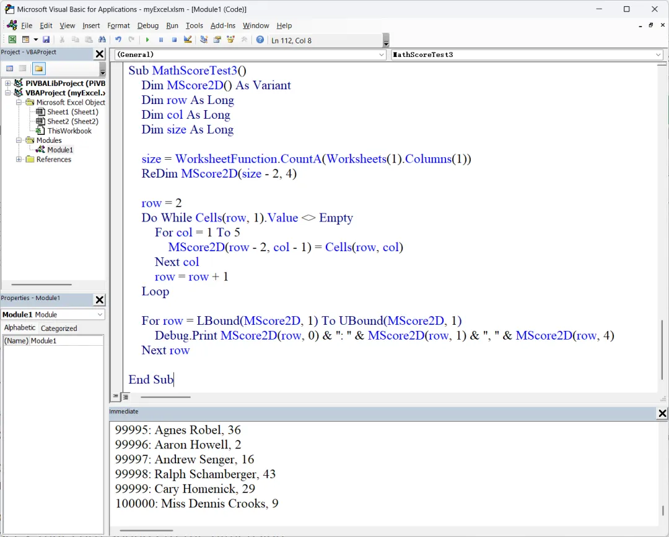Select Module1 in the project tree

click(x=59, y=150)
